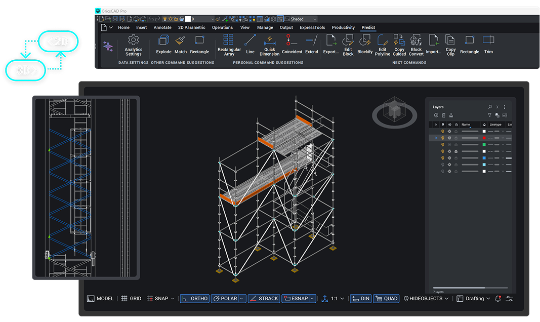Viewport: 540px width, 322px height.
Task: Start the Rectangular Array command
Action: click(229, 45)
